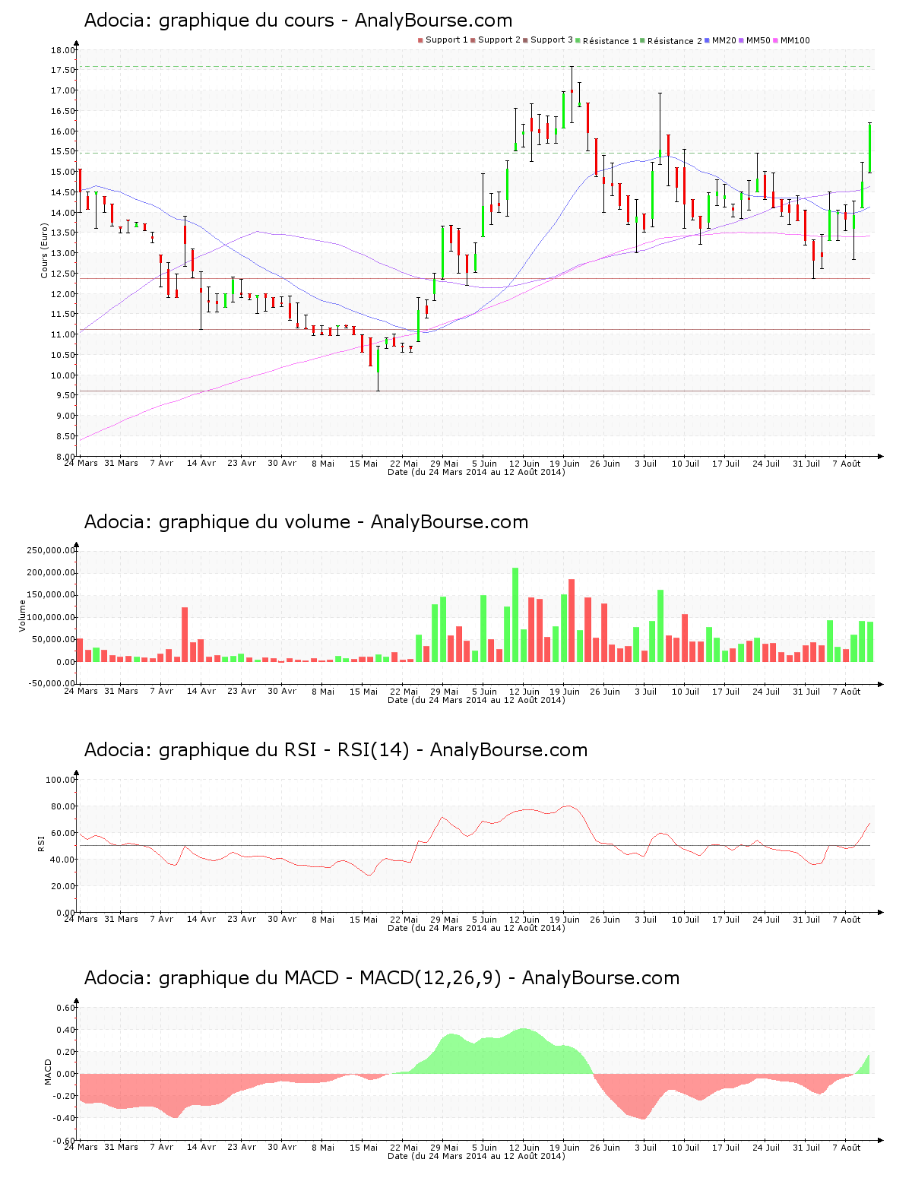Click the final green candlestick on the price chart
This screenshot has height=1178, width=912.
pos(869,147)
